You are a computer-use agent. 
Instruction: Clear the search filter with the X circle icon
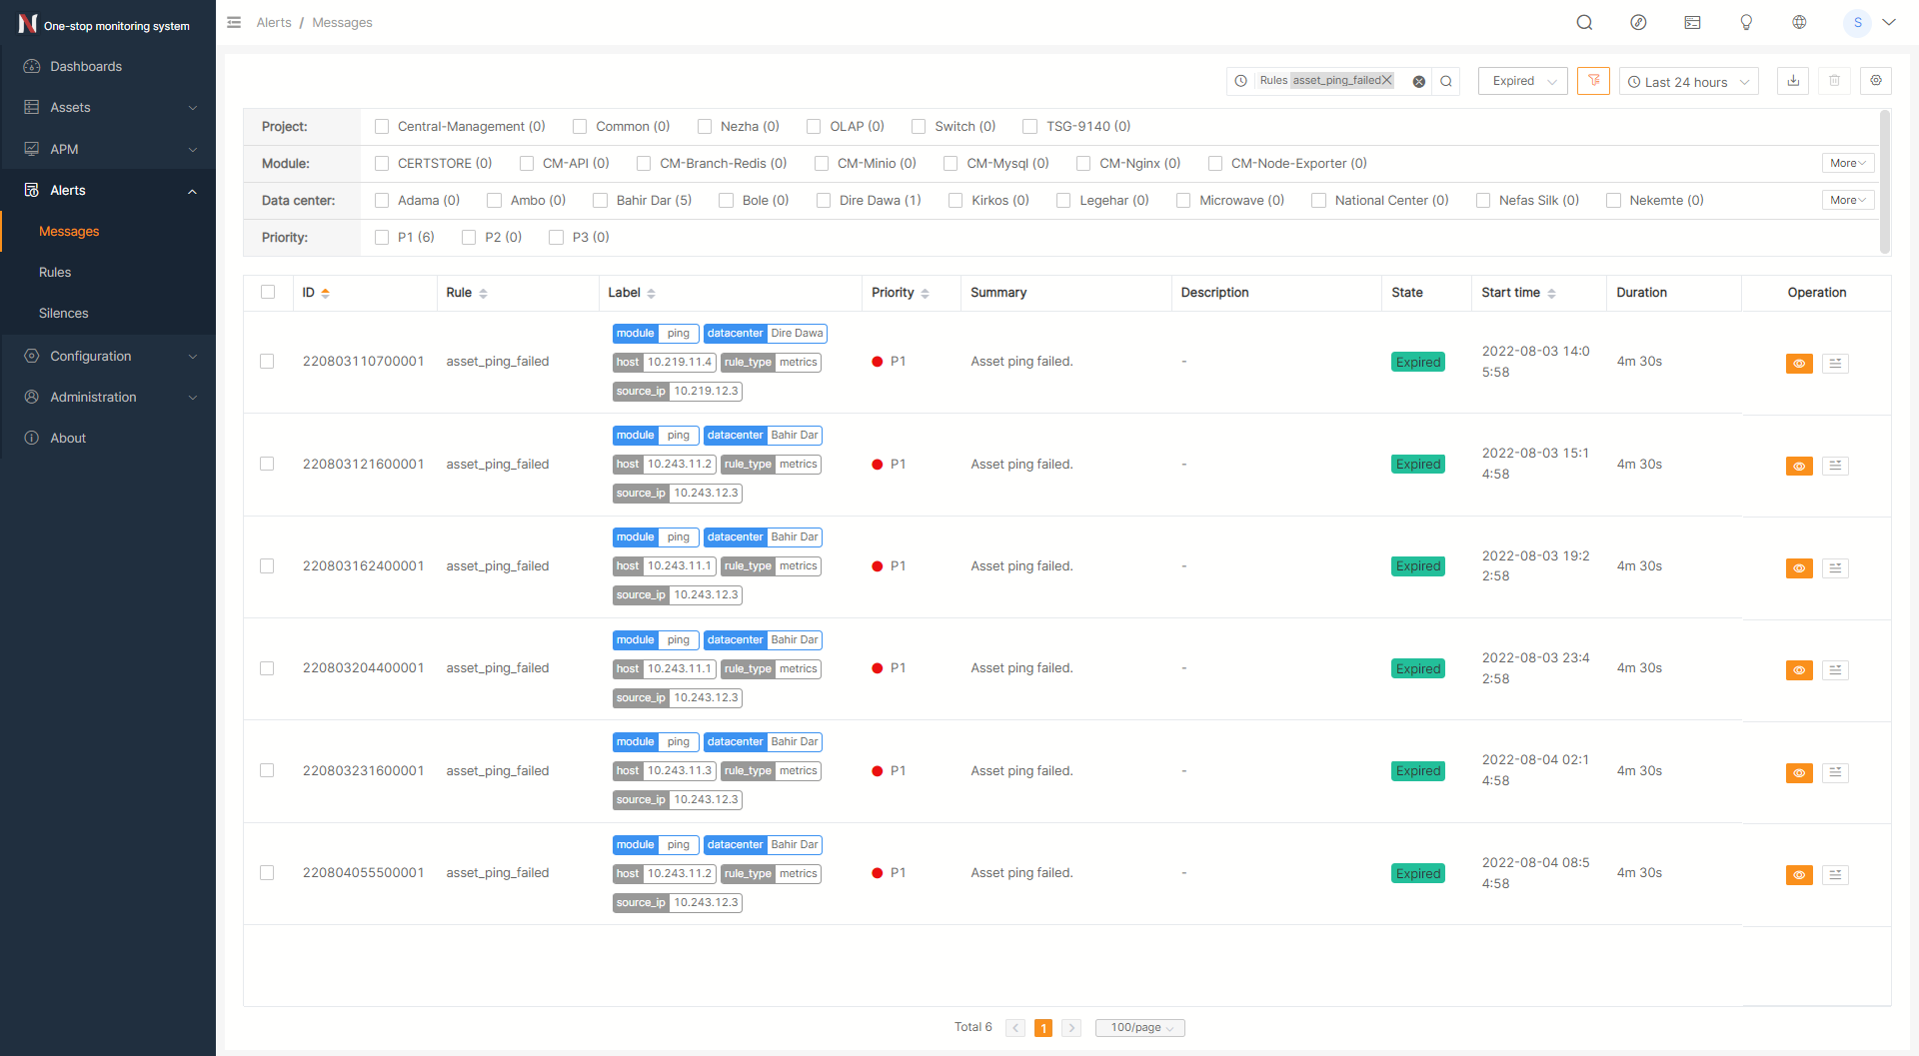1418,82
